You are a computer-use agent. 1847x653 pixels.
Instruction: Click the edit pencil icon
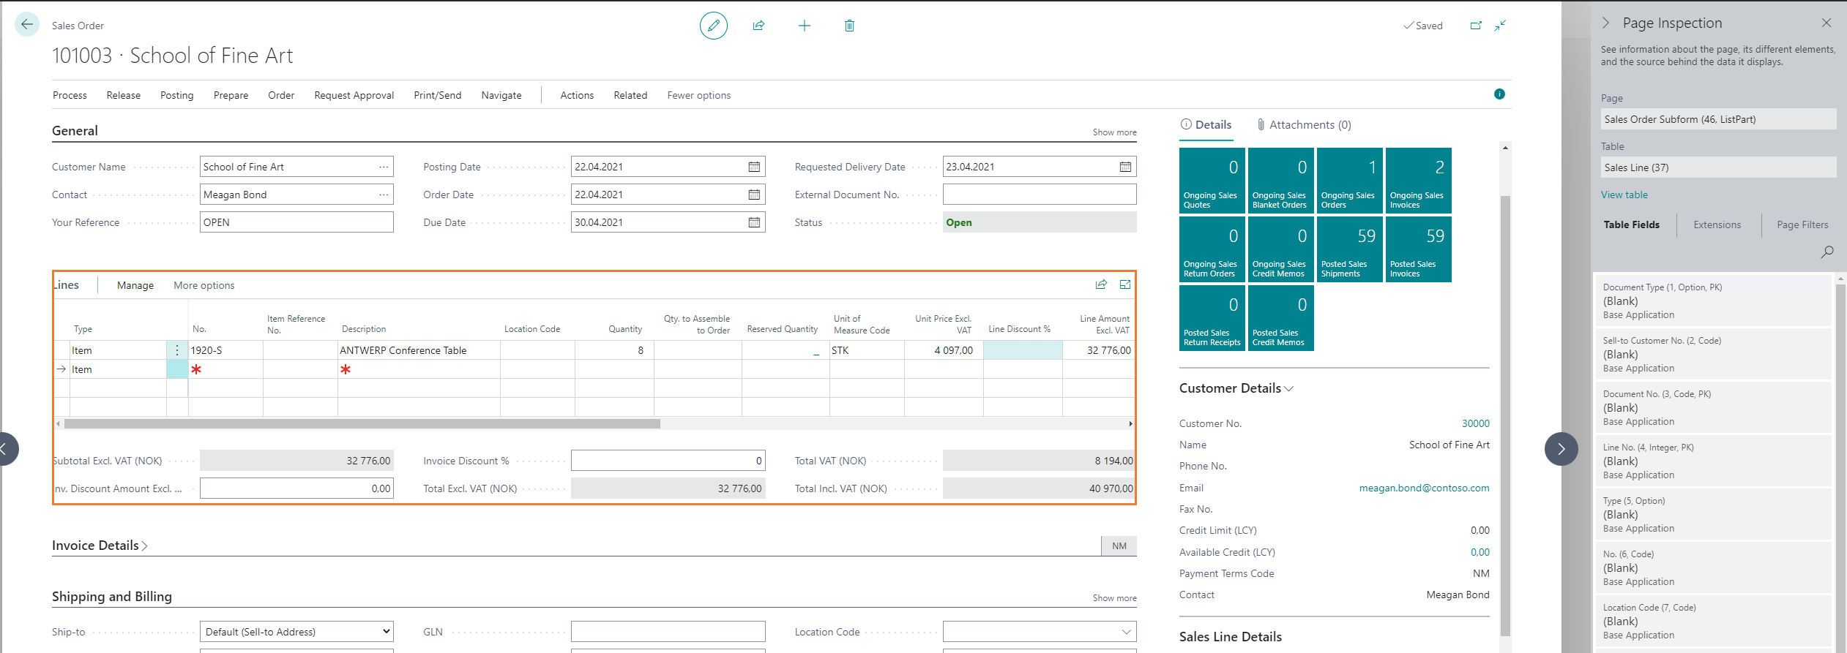point(713,26)
